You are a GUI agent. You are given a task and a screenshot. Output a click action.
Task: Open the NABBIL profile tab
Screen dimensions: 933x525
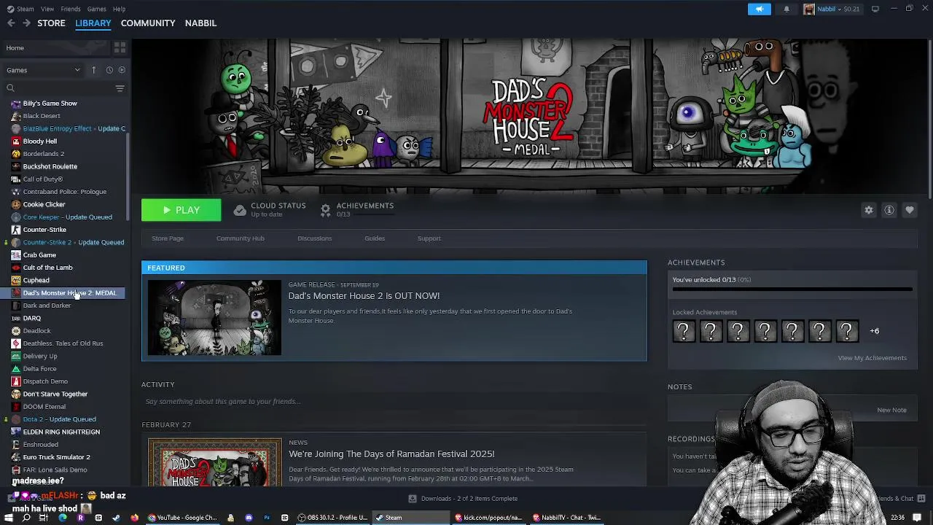click(x=200, y=23)
